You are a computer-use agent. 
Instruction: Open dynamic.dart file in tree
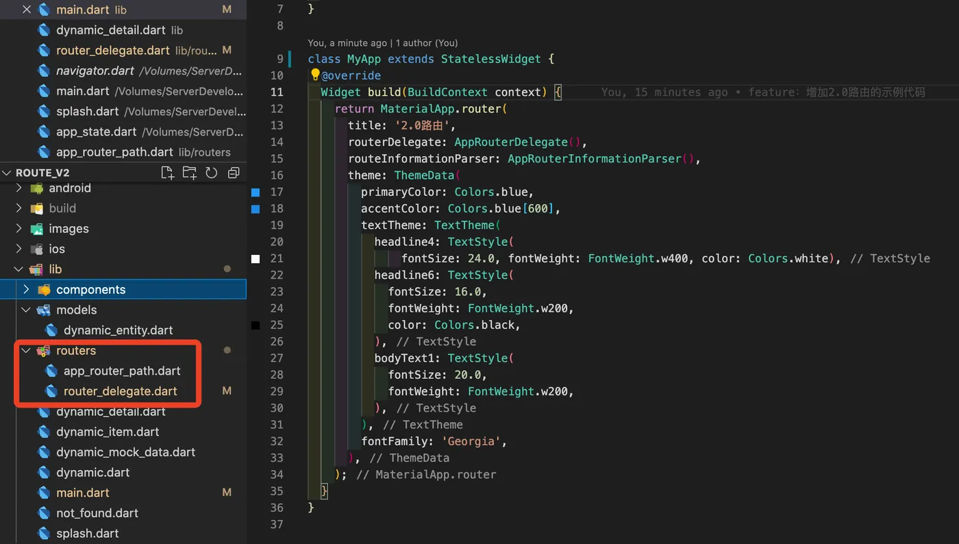93,472
